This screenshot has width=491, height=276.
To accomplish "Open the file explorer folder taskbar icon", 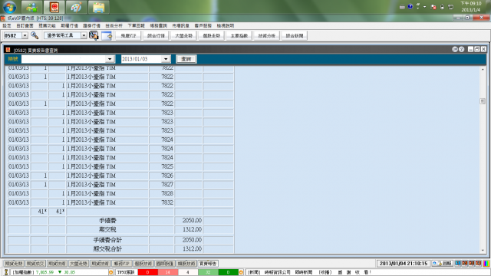I will tap(99, 7).
